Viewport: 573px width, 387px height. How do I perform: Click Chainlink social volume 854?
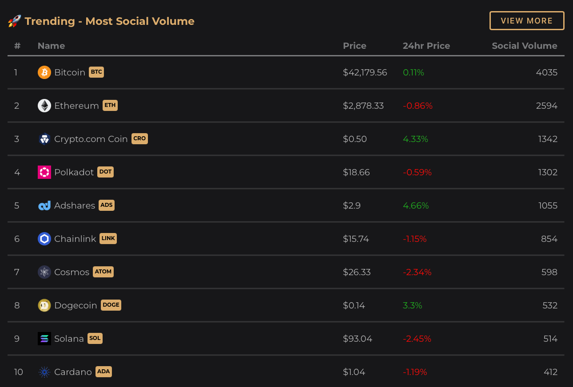(x=549, y=239)
